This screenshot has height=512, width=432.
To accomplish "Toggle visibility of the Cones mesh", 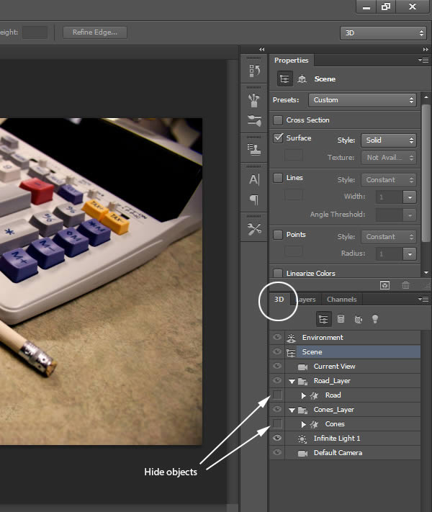I will pos(277,424).
